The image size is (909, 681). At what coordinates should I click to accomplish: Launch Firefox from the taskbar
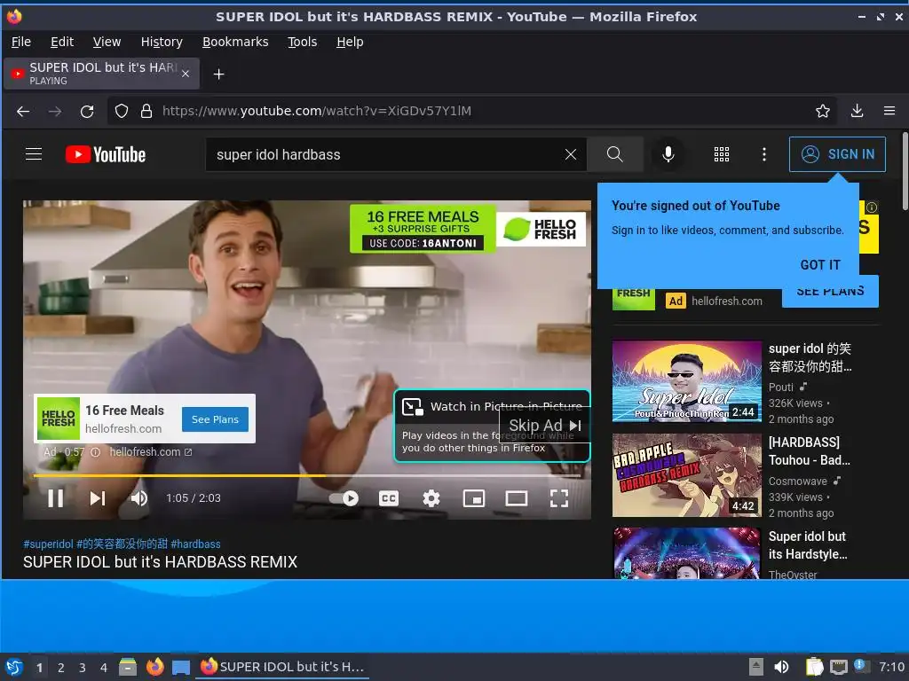click(154, 667)
